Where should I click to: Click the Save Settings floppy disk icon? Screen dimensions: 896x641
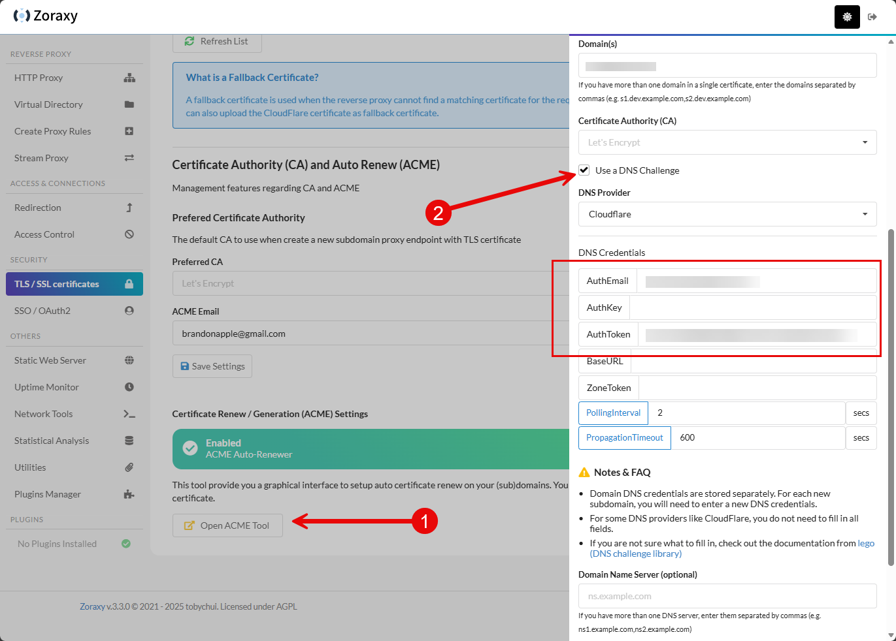pyautogui.click(x=185, y=366)
